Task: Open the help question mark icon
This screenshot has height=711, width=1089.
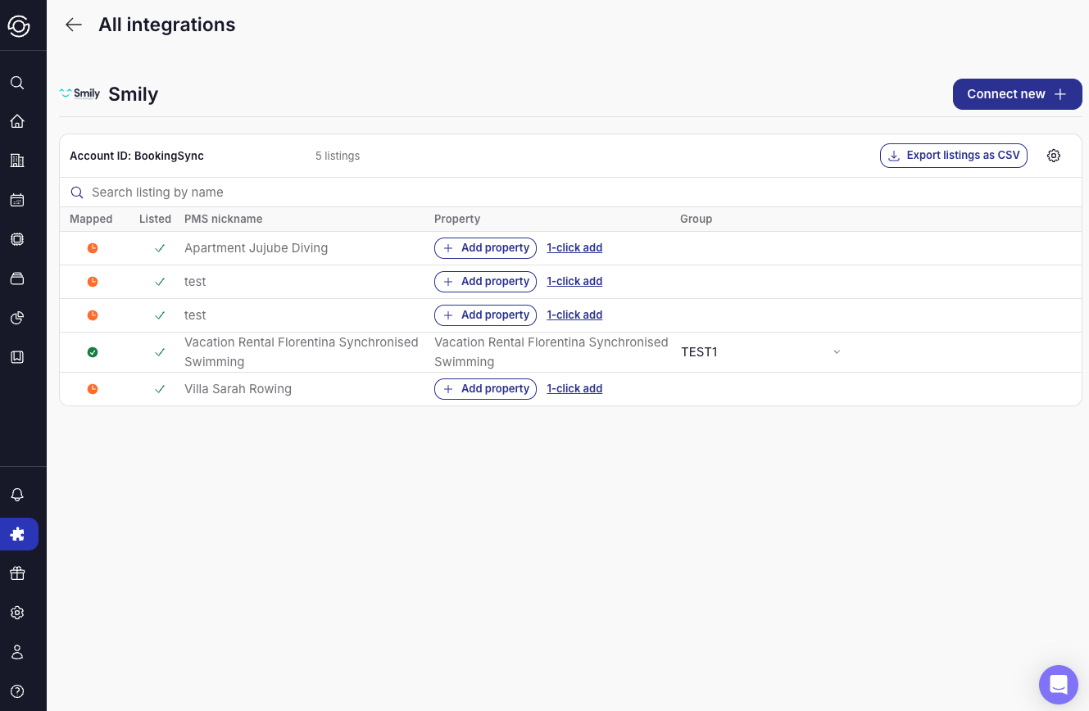Action: tap(17, 691)
